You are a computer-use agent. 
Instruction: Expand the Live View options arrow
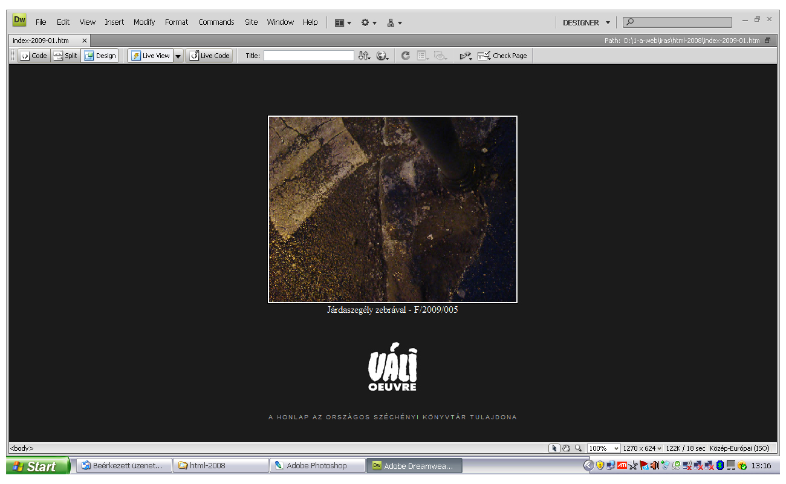178,56
